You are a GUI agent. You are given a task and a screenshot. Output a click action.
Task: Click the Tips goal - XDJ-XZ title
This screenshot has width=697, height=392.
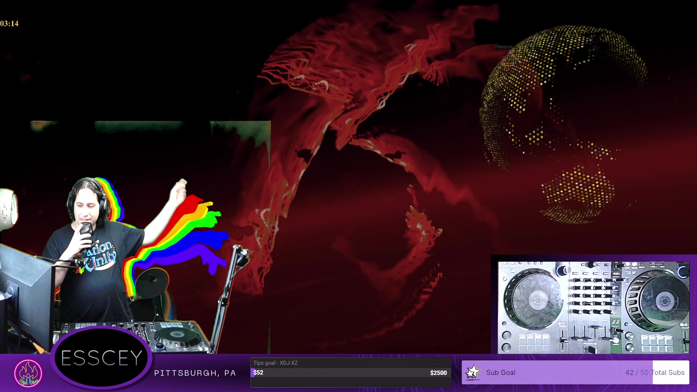coord(276,363)
